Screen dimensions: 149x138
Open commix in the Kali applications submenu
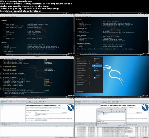point(97,61)
